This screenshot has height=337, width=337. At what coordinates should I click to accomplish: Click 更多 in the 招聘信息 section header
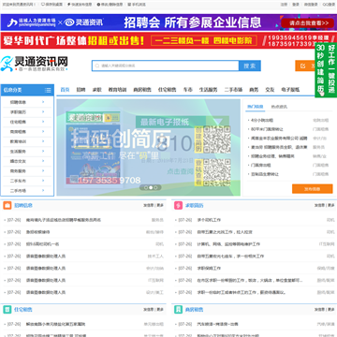[160, 205]
